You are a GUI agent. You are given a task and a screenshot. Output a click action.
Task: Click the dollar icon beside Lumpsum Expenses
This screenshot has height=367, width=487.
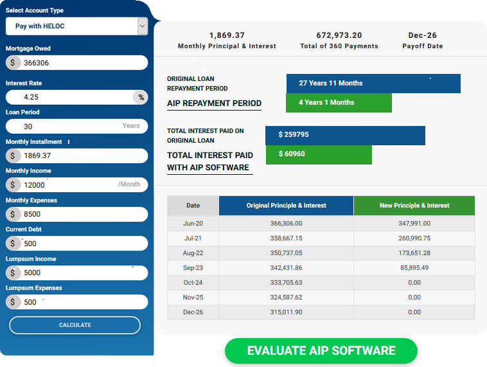13,302
